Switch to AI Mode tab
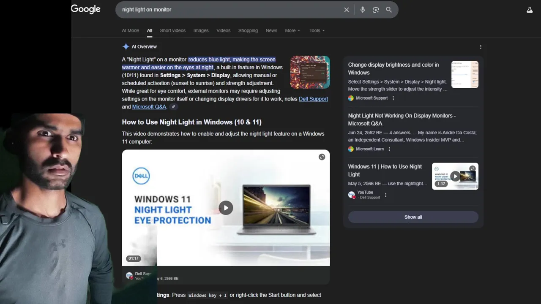The height and width of the screenshot is (304, 541). pos(130,30)
